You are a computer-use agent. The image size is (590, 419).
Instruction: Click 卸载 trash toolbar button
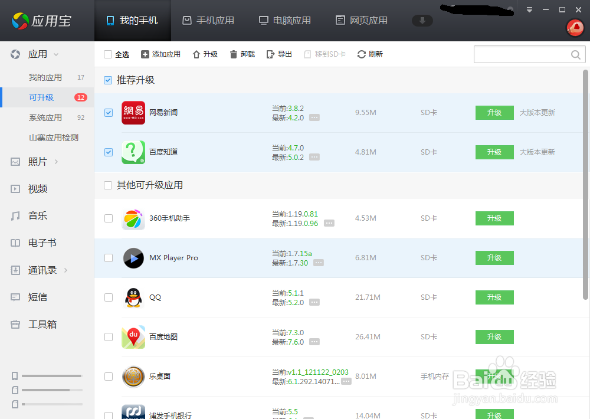(x=242, y=54)
